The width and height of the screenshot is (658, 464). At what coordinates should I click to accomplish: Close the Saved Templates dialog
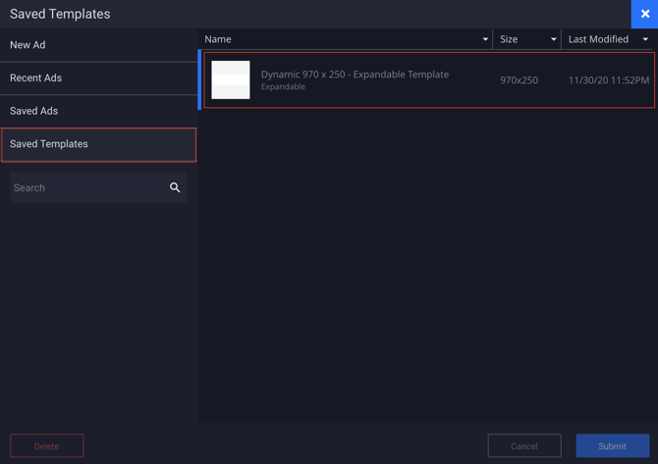pos(644,14)
